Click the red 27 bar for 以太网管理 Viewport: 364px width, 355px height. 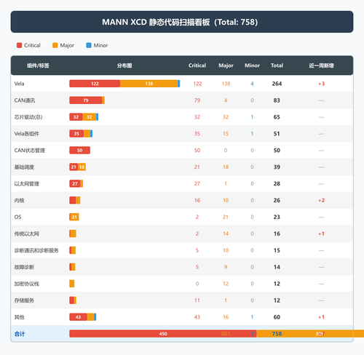pyautogui.click(x=75, y=183)
